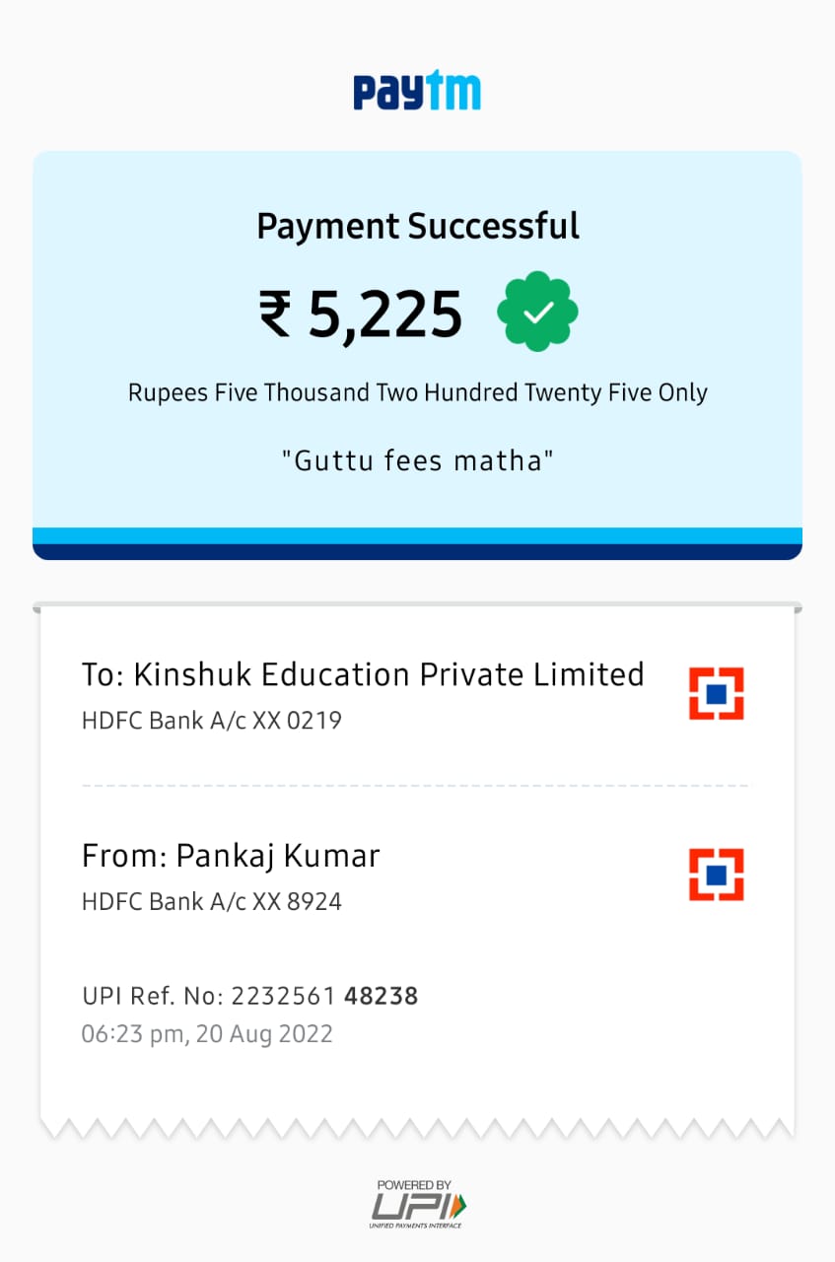Screen dimensions: 835x1262
Task: Select the amount in words text
Action: [418, 392]
